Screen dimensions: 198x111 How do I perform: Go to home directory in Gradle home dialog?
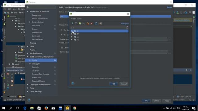[73, 23]
